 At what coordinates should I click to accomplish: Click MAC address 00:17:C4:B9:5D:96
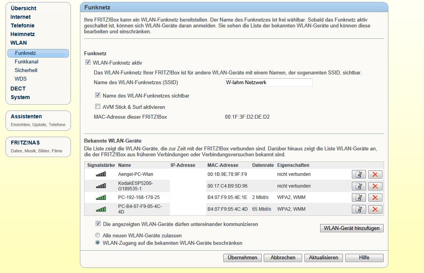pyautogui.click(x=227, y=186)
